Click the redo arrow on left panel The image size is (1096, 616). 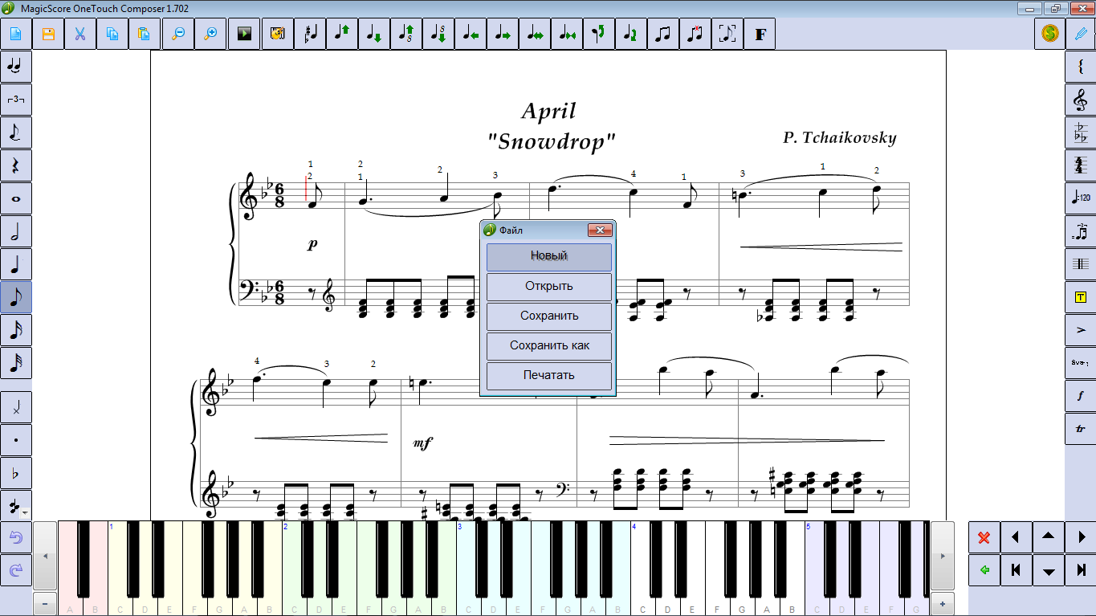pos(16,569)
